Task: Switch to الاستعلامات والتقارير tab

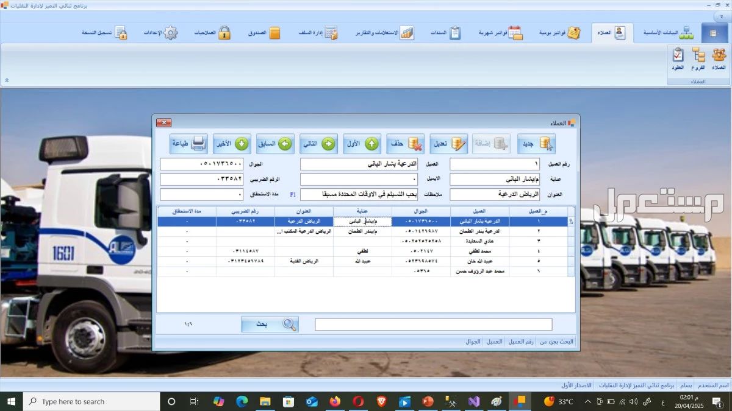Action: pyautogui.click(x=385, y=33)
